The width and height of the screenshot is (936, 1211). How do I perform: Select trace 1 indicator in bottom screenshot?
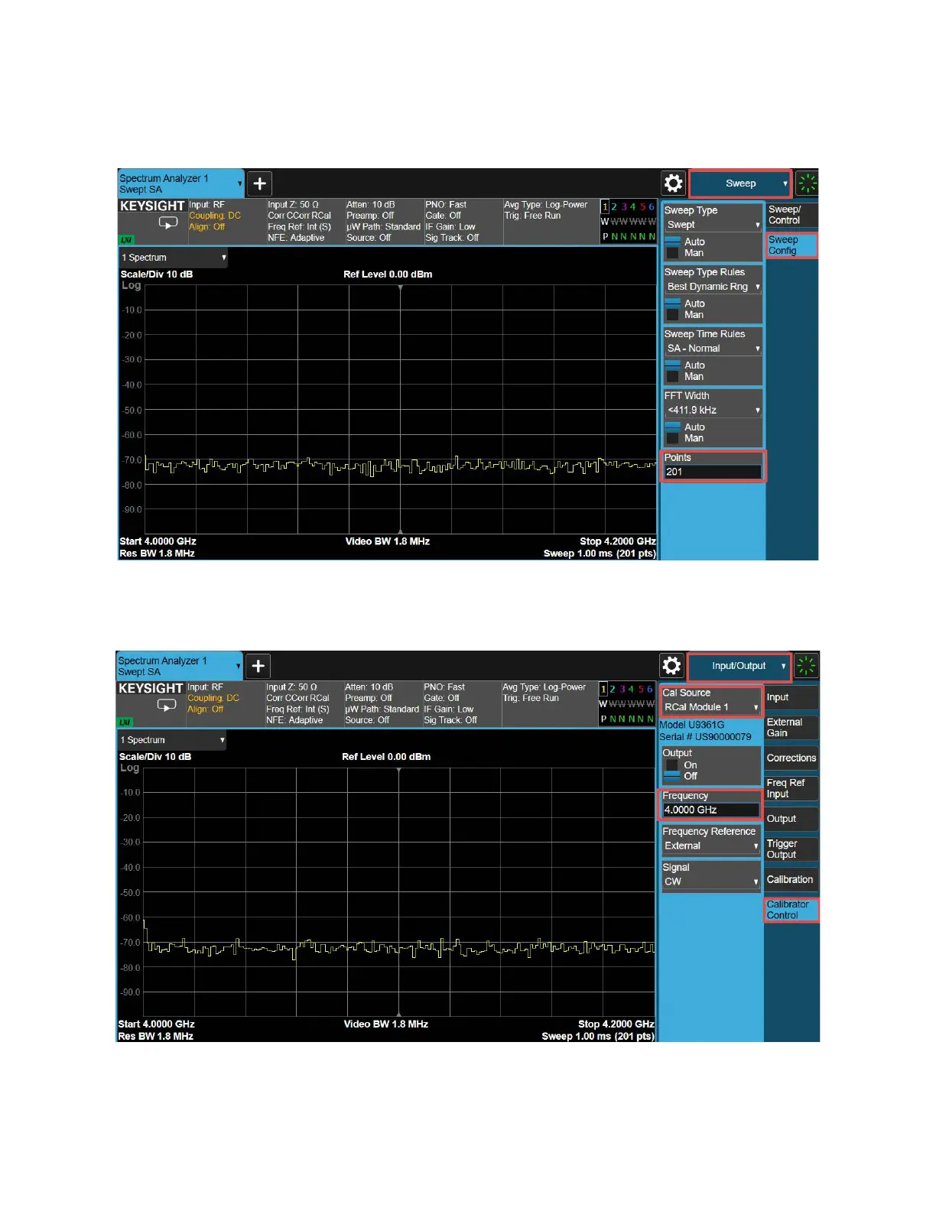[604, 690]
